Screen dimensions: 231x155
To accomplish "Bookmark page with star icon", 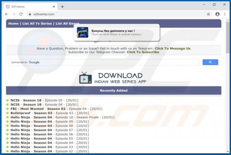I will click(208, 14).
